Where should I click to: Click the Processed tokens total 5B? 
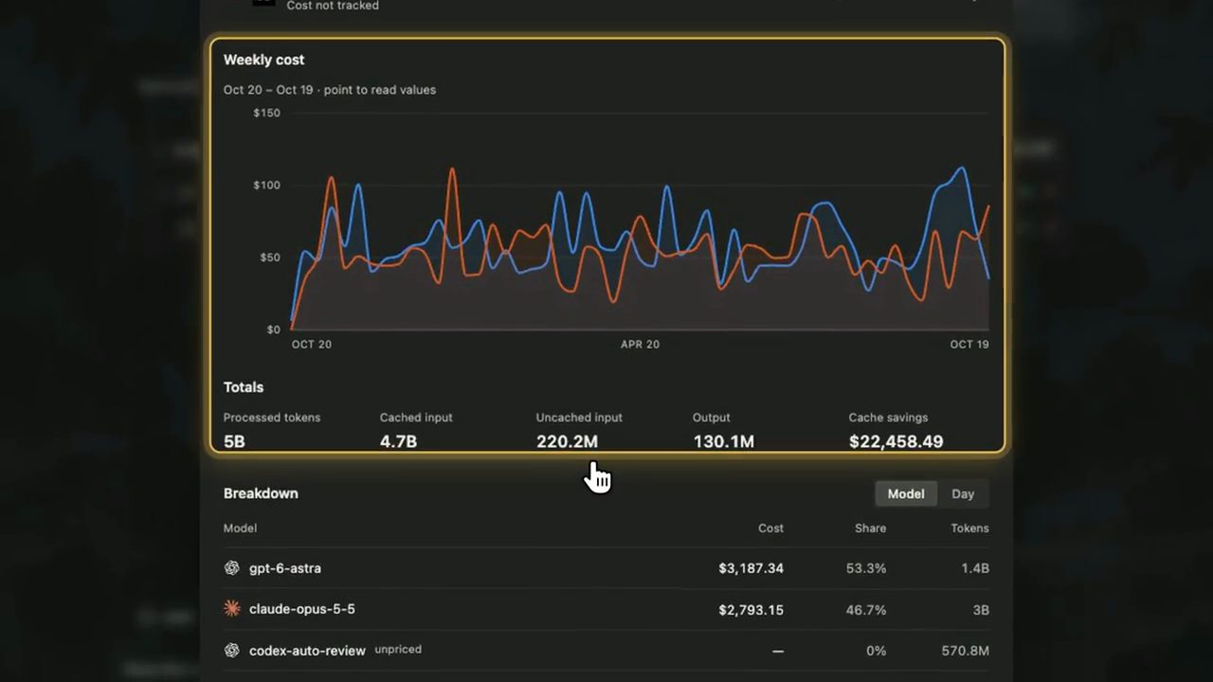coord(234,441)
